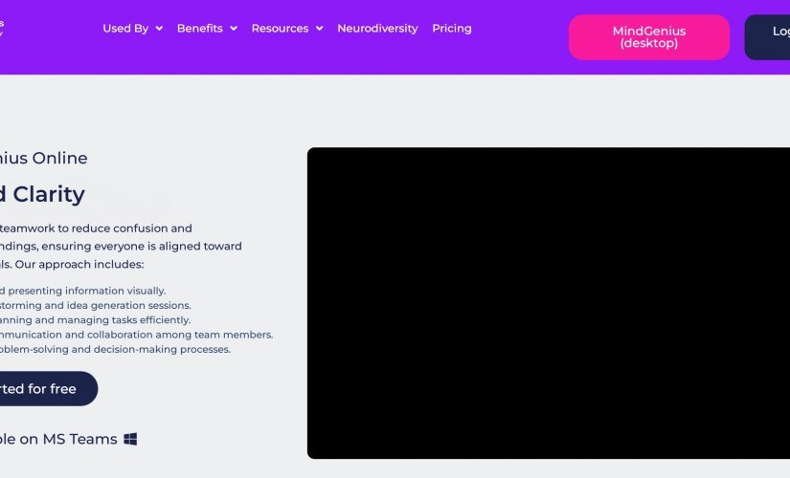Click the Windows logo beside MS Teams
This screenshot has width=790, height=478.
pos(130,439)
